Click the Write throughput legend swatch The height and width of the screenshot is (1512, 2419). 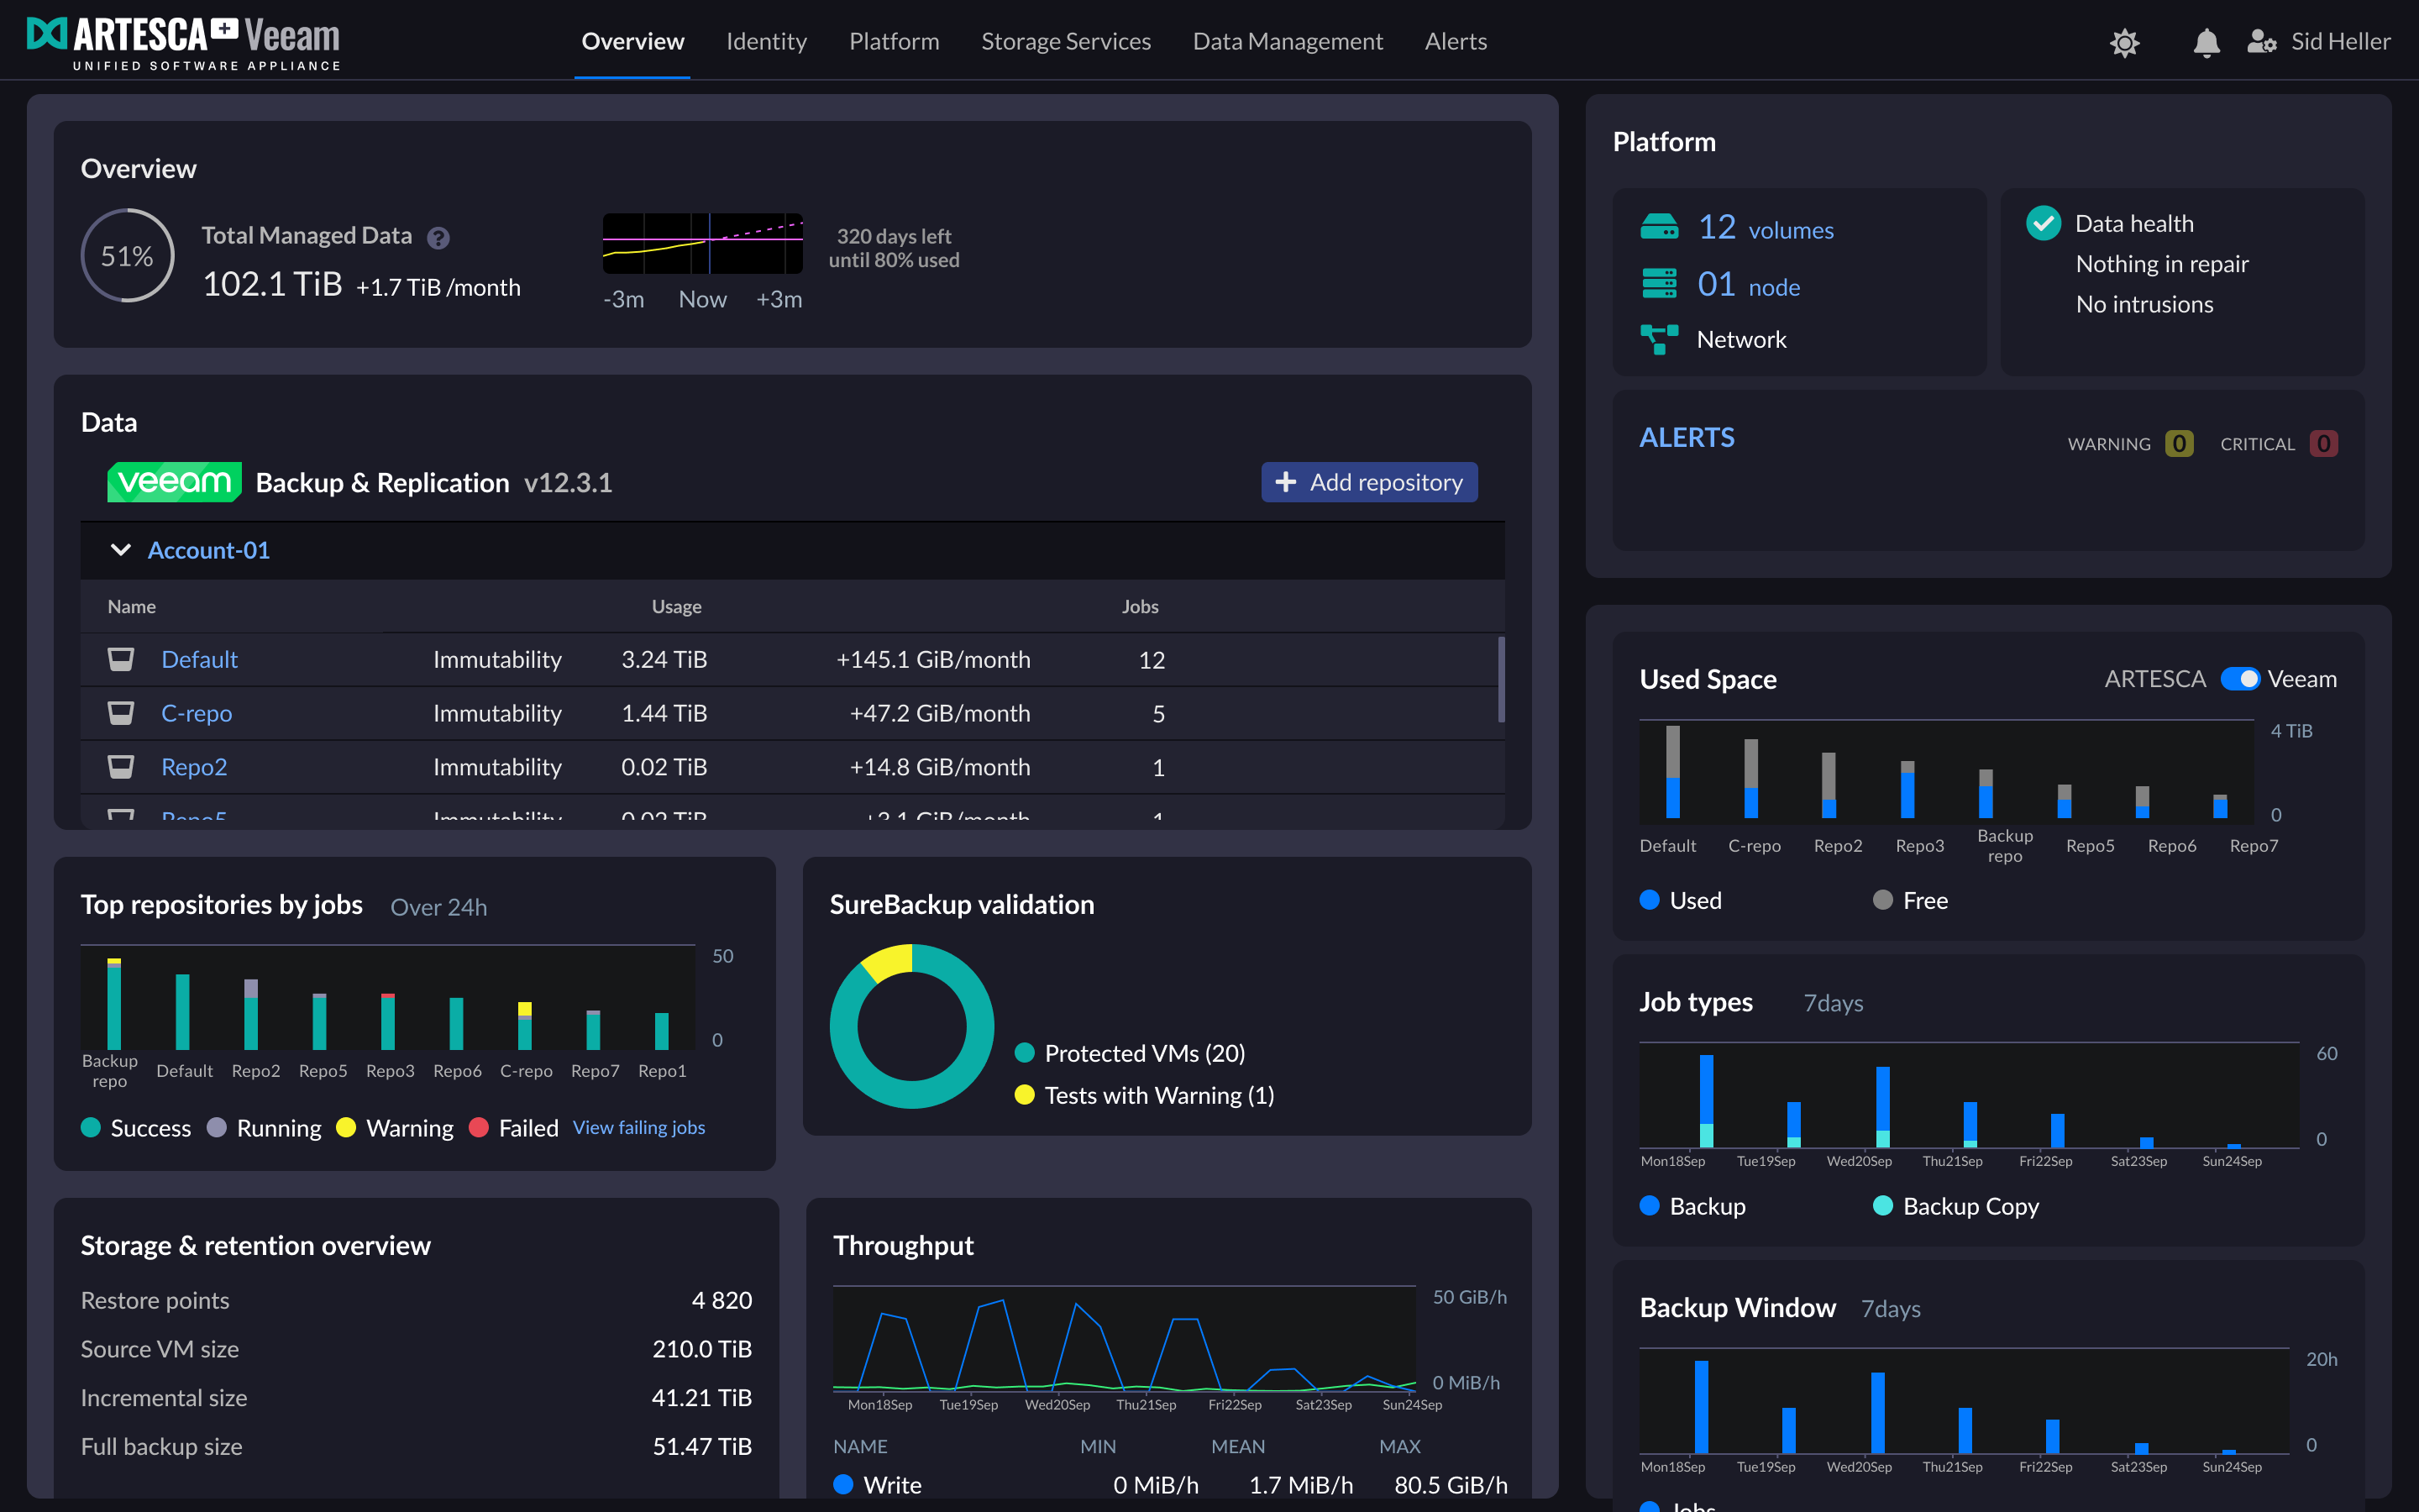(x=842, y=1484)
